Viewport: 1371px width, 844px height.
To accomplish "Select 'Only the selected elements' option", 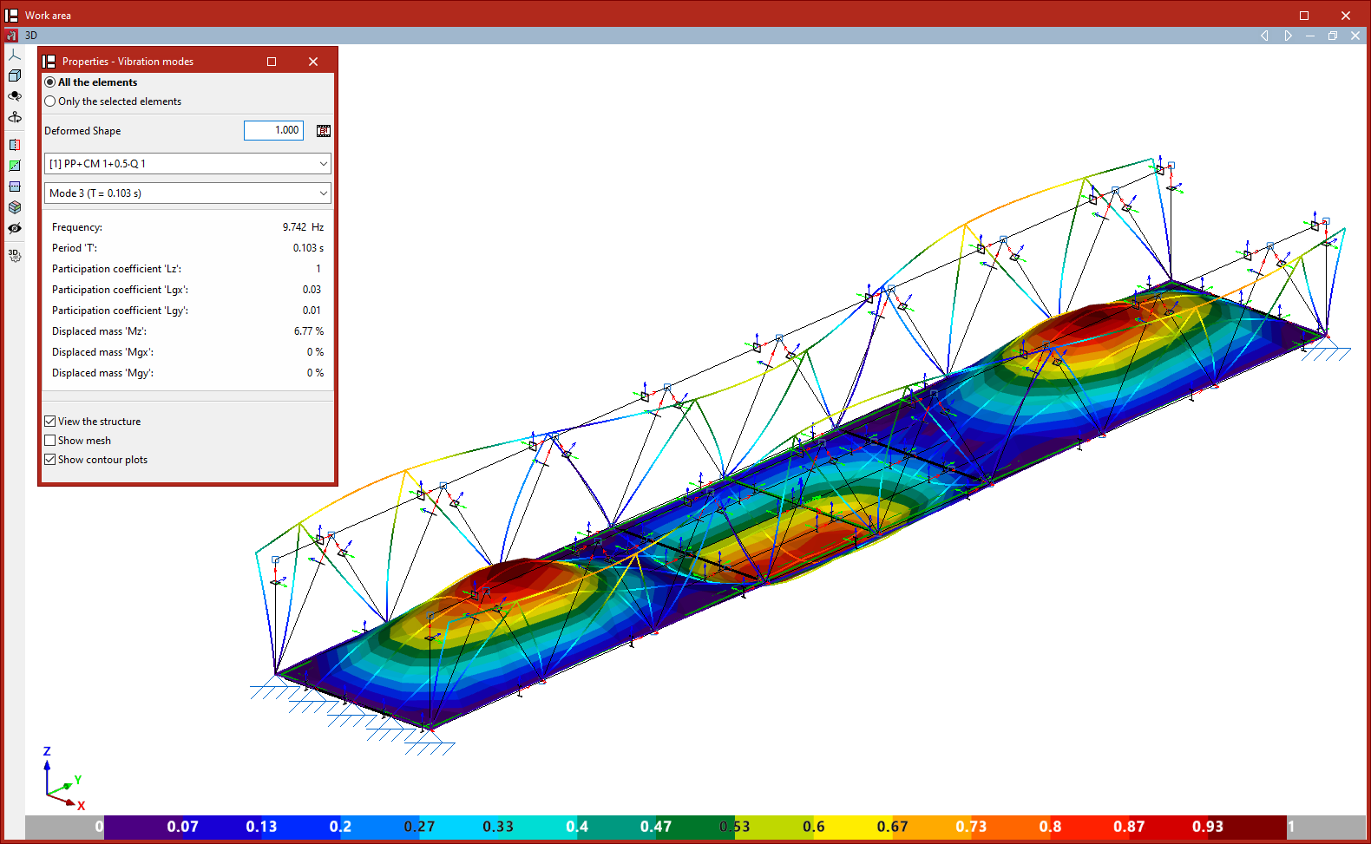I will [x=50, y=101].
